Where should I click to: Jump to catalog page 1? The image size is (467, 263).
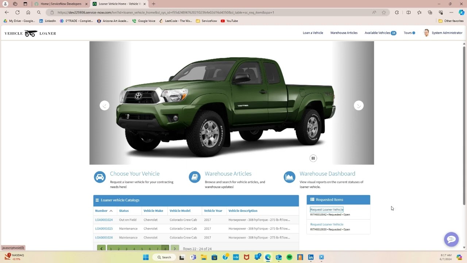pos(111,249)
